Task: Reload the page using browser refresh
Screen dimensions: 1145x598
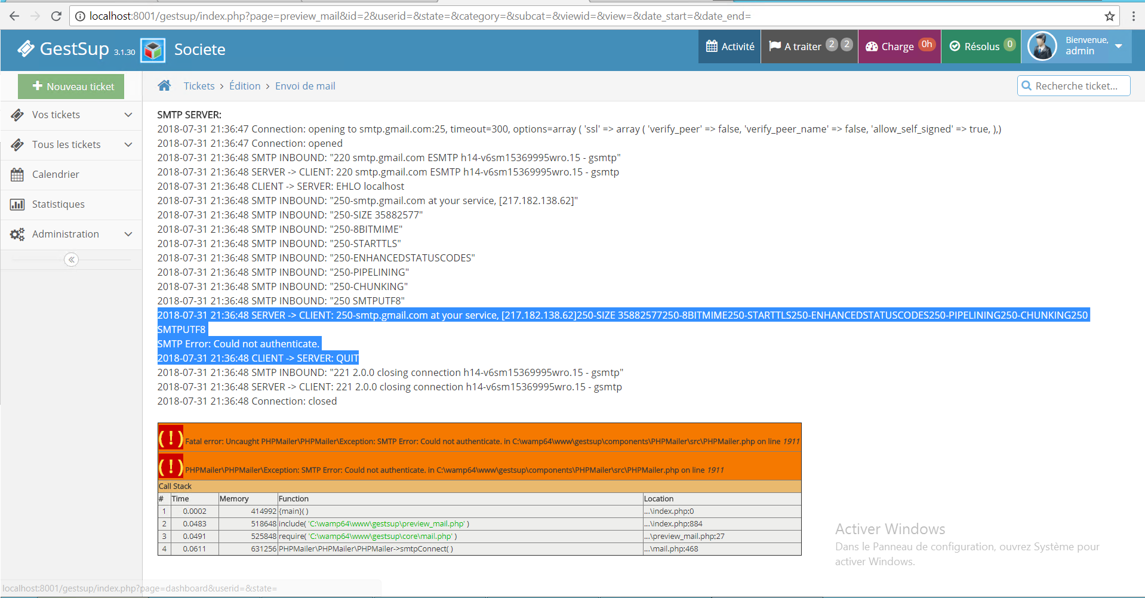Action: pyautogui.click(x=56, y=16)
